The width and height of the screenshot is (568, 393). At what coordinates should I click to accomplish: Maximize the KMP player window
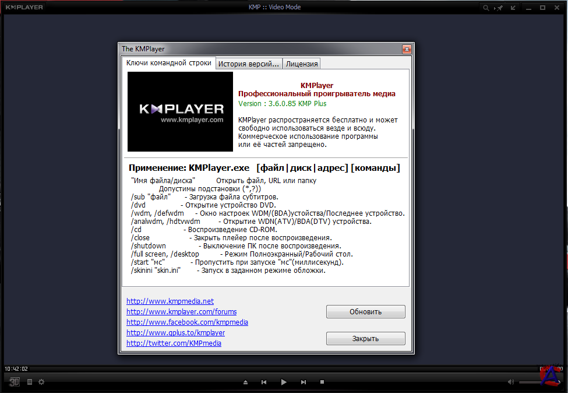click(x=542, y=8)
